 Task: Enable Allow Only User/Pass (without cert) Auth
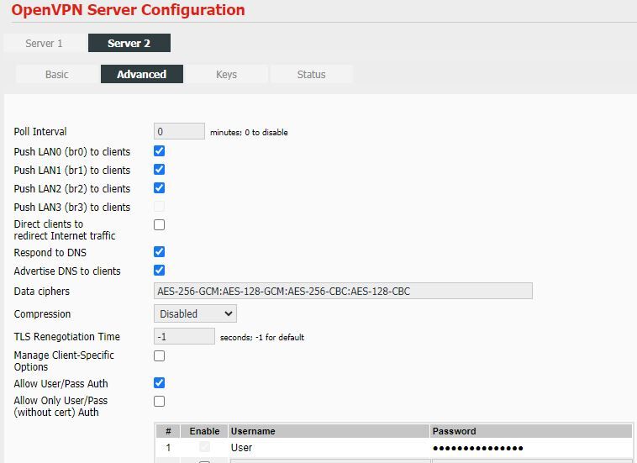point(160,402)
